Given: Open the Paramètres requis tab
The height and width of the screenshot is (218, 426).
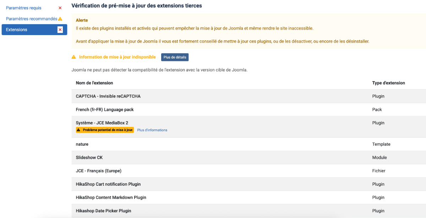Looking at the screenshot, I should pyautogui.click(x=24, y=8).
